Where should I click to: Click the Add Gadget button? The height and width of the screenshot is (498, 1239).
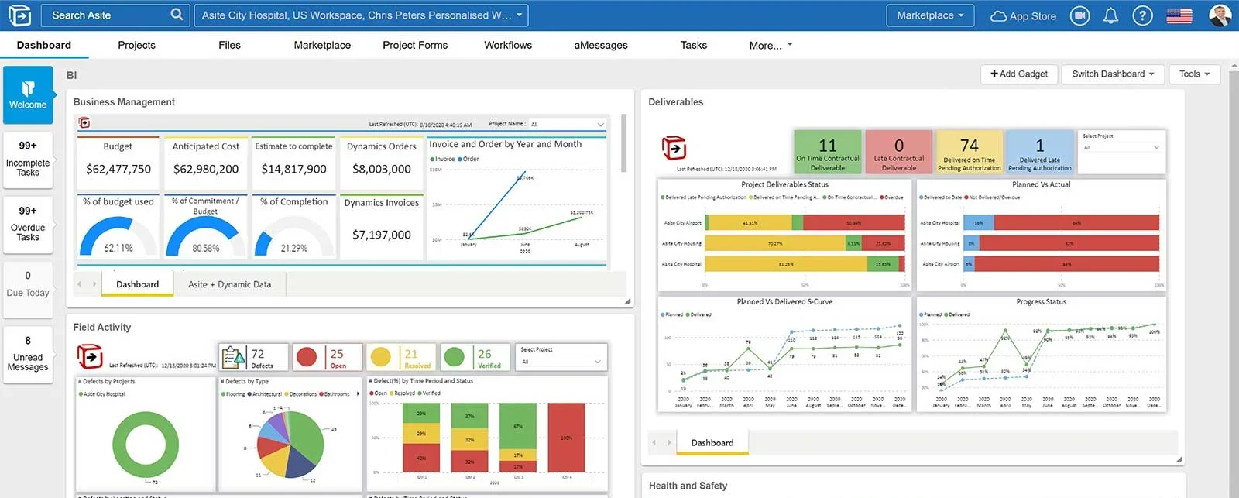pyautogui.click(x=1019, y=74)
